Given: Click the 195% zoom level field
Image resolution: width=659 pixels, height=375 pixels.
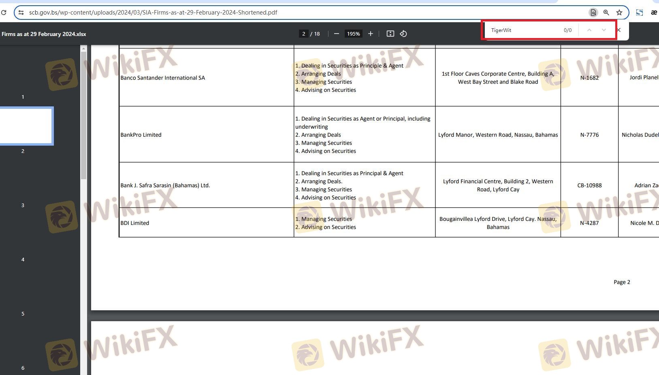Looking at the screenshot, I should (353, 34).
